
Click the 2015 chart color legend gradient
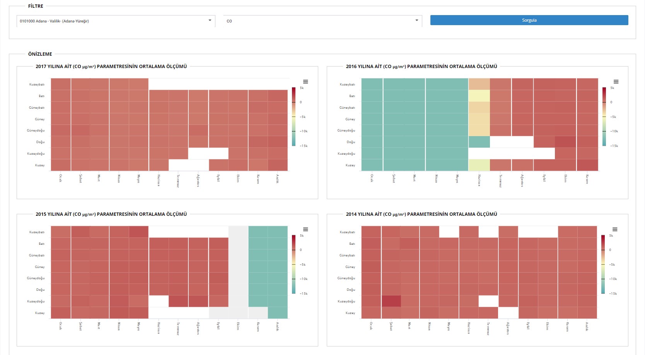[294, 264]
